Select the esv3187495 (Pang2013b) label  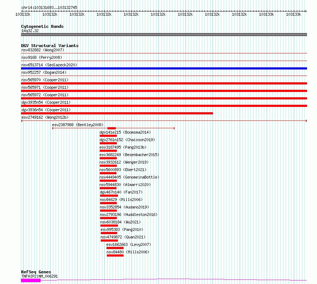[x=123, y=147]
